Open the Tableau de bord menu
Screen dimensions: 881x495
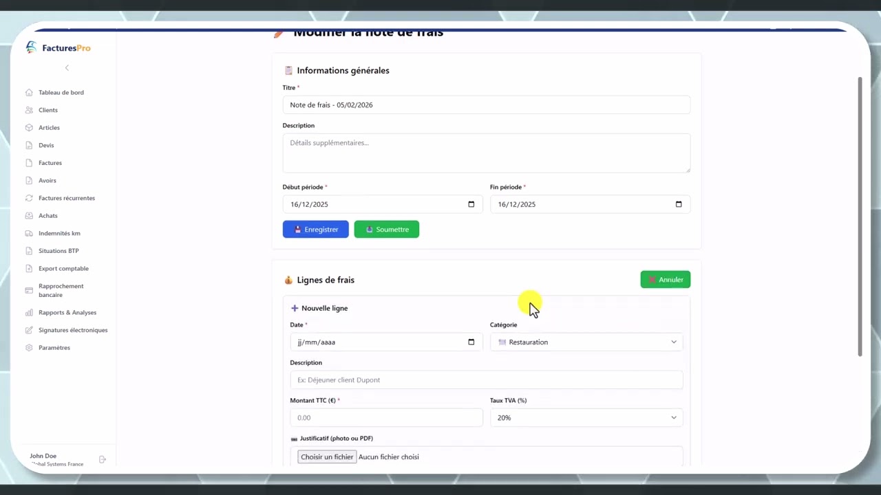(x=61, y=92)
